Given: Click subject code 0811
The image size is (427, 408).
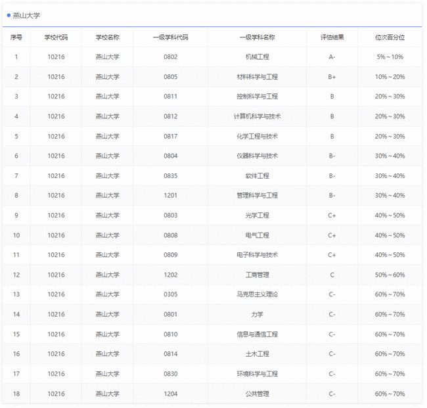Looking at the screenshot, I should 171,96.
